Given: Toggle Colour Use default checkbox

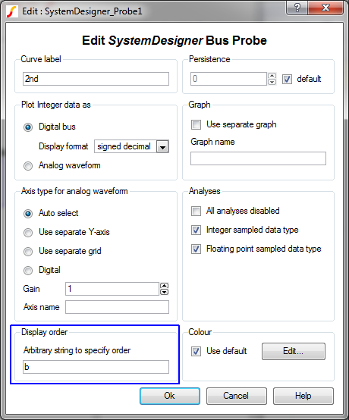Looking at the screenshot, I should [x=196, y=351].
